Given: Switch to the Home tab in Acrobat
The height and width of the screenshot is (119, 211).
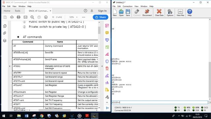Looking at the screenshot, I should 7,11.
